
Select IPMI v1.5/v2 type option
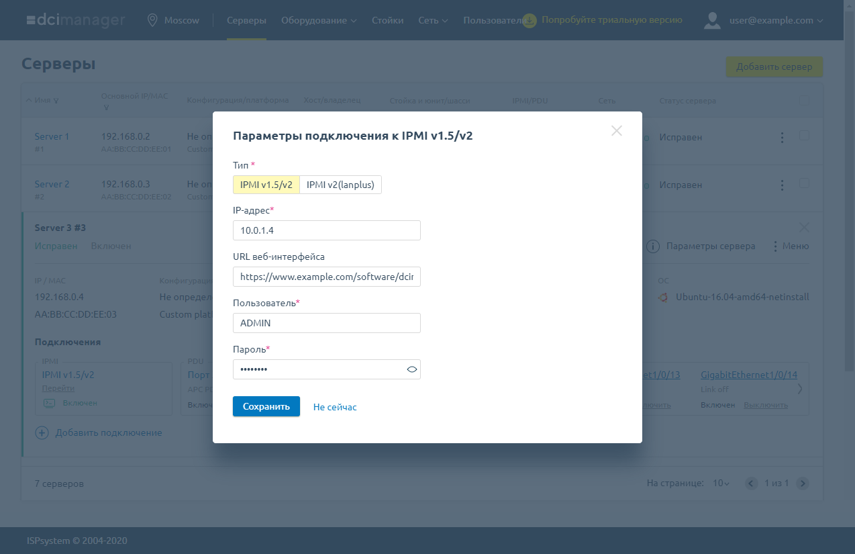coord(266,185)
